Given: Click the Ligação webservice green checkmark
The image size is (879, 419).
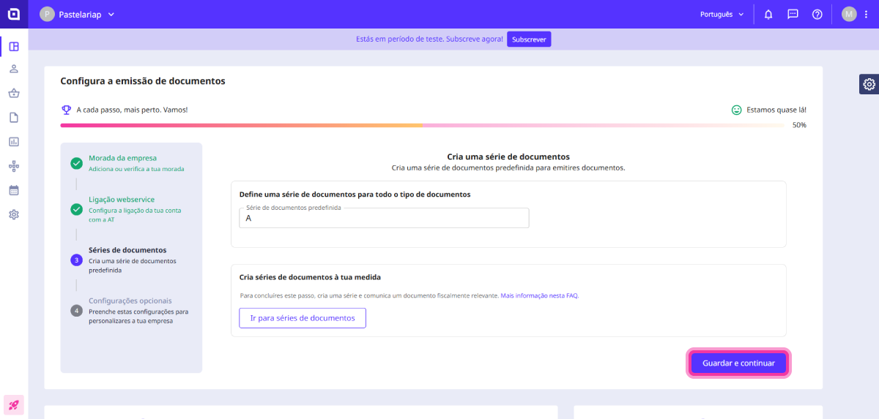Looking at the screenshot, I should click(76, 209).
